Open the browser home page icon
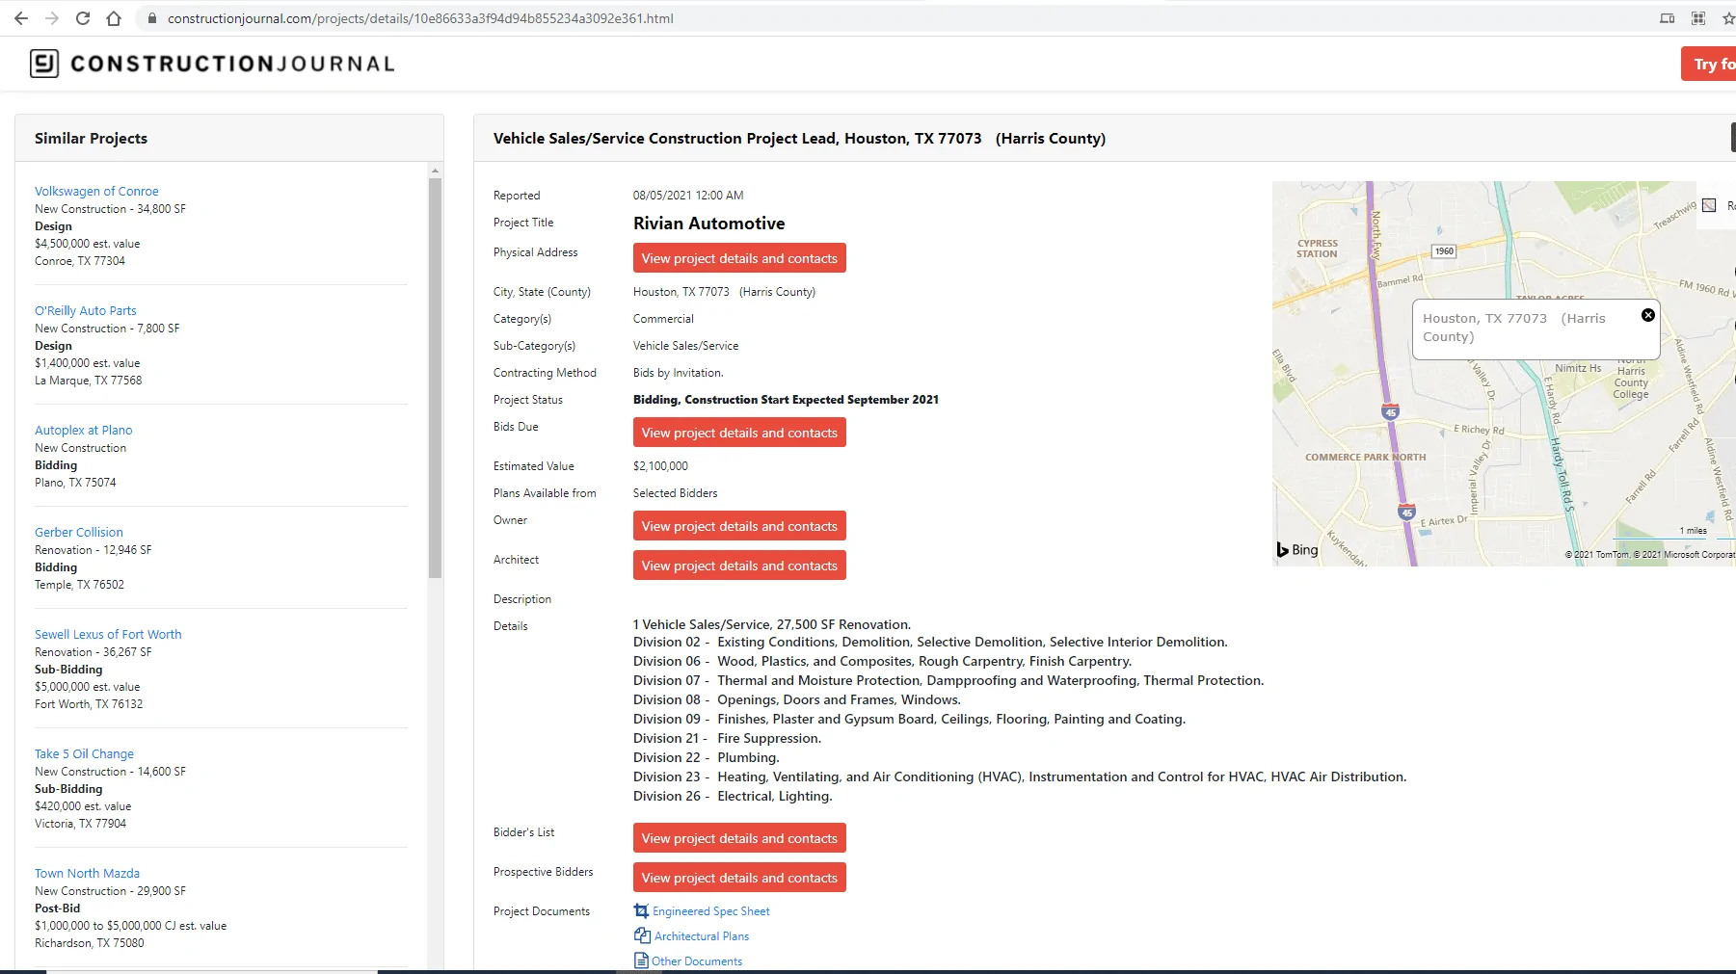 coord(114,18)
